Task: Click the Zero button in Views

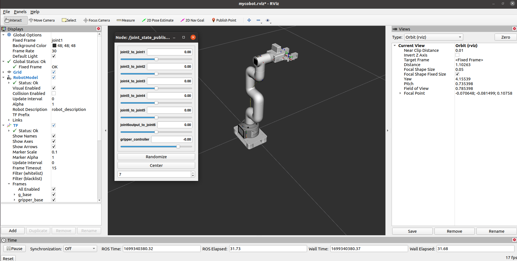Action: [506, 37]
